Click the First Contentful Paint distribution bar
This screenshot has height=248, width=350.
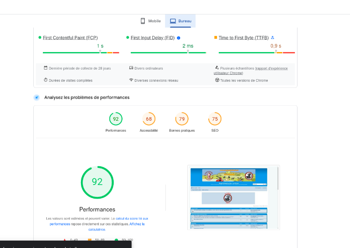tap(80, 52)
